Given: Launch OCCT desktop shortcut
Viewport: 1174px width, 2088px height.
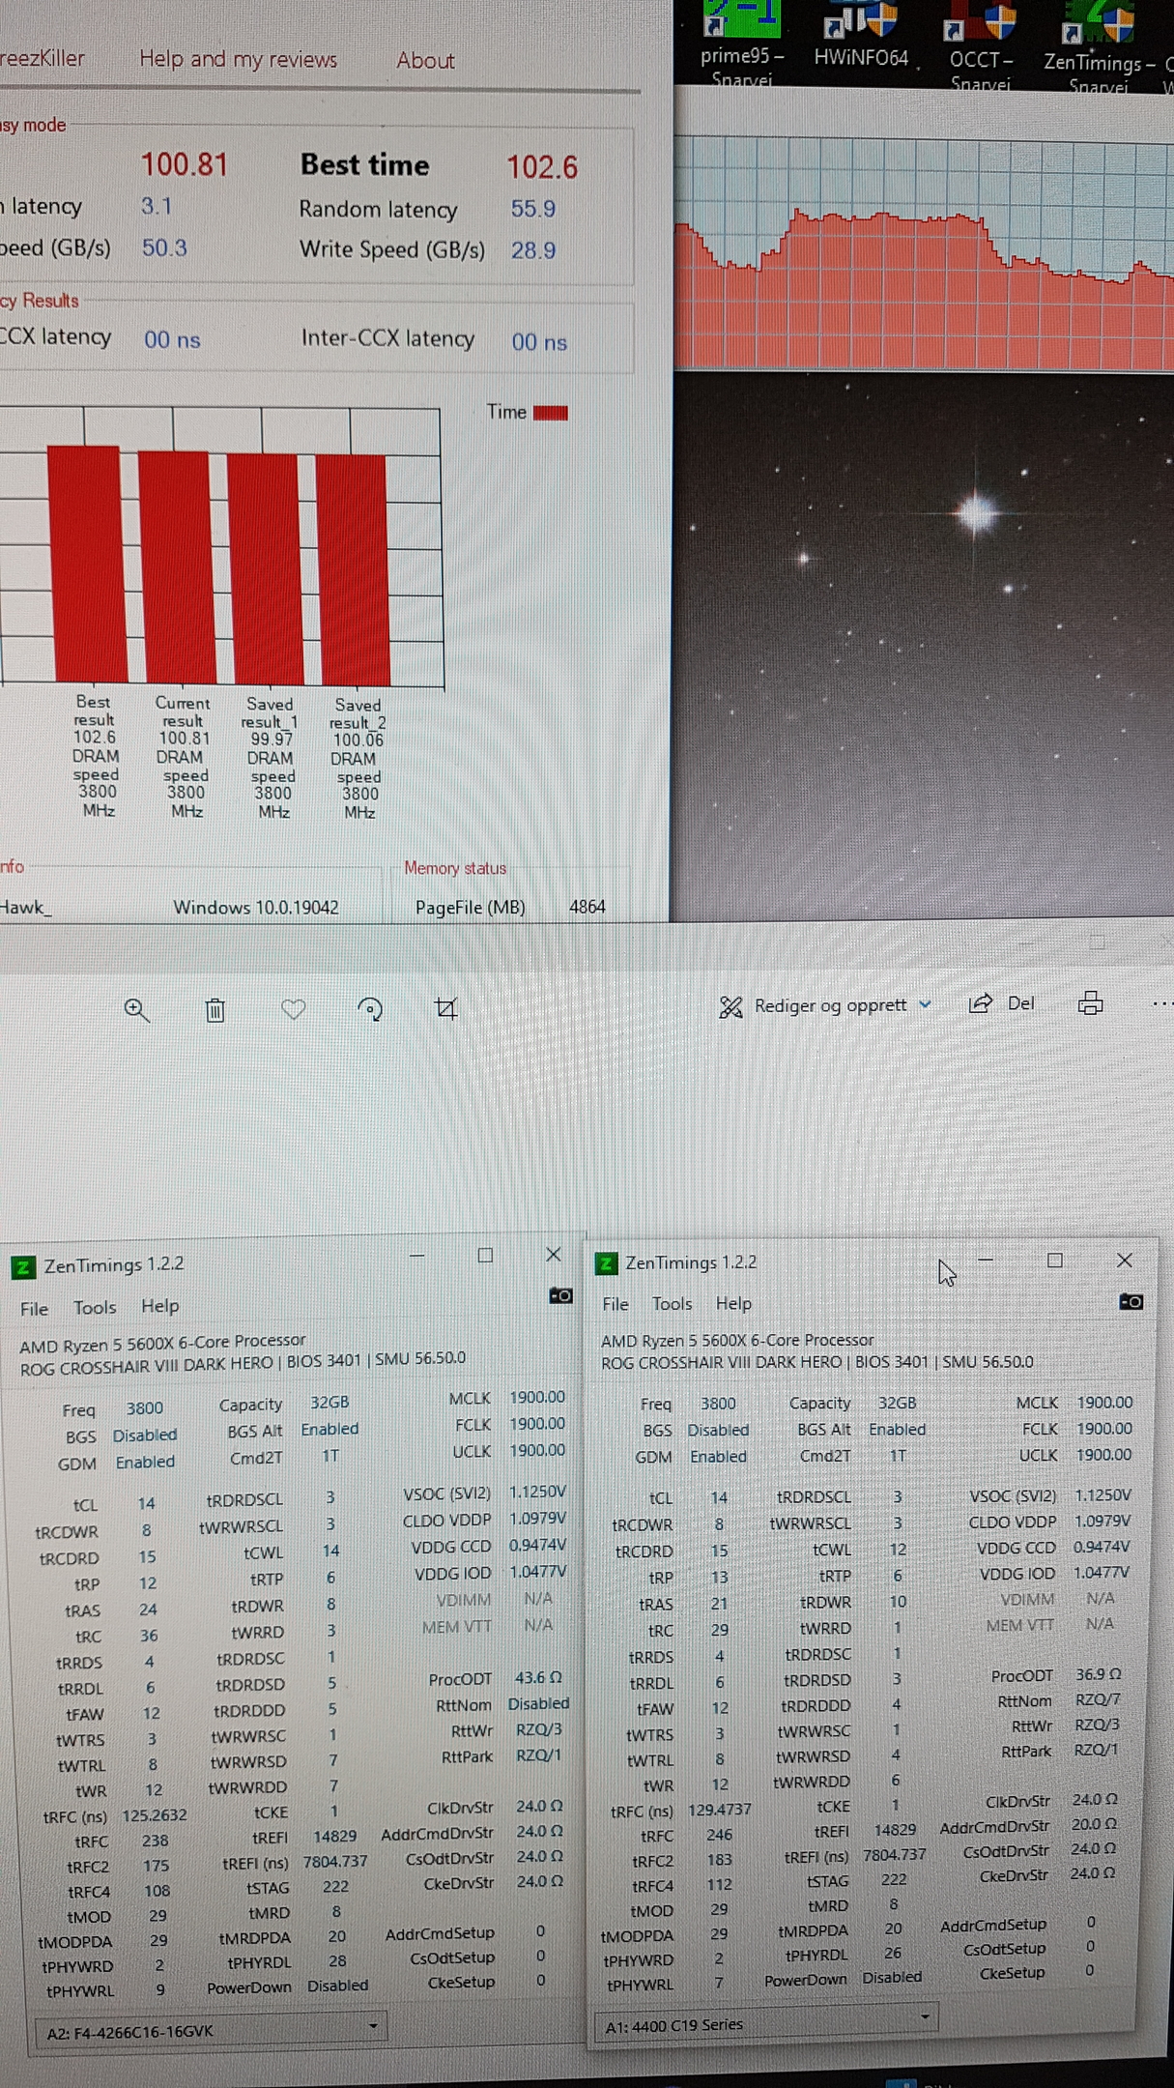Looking at the screenshot, I should [981, 45].
